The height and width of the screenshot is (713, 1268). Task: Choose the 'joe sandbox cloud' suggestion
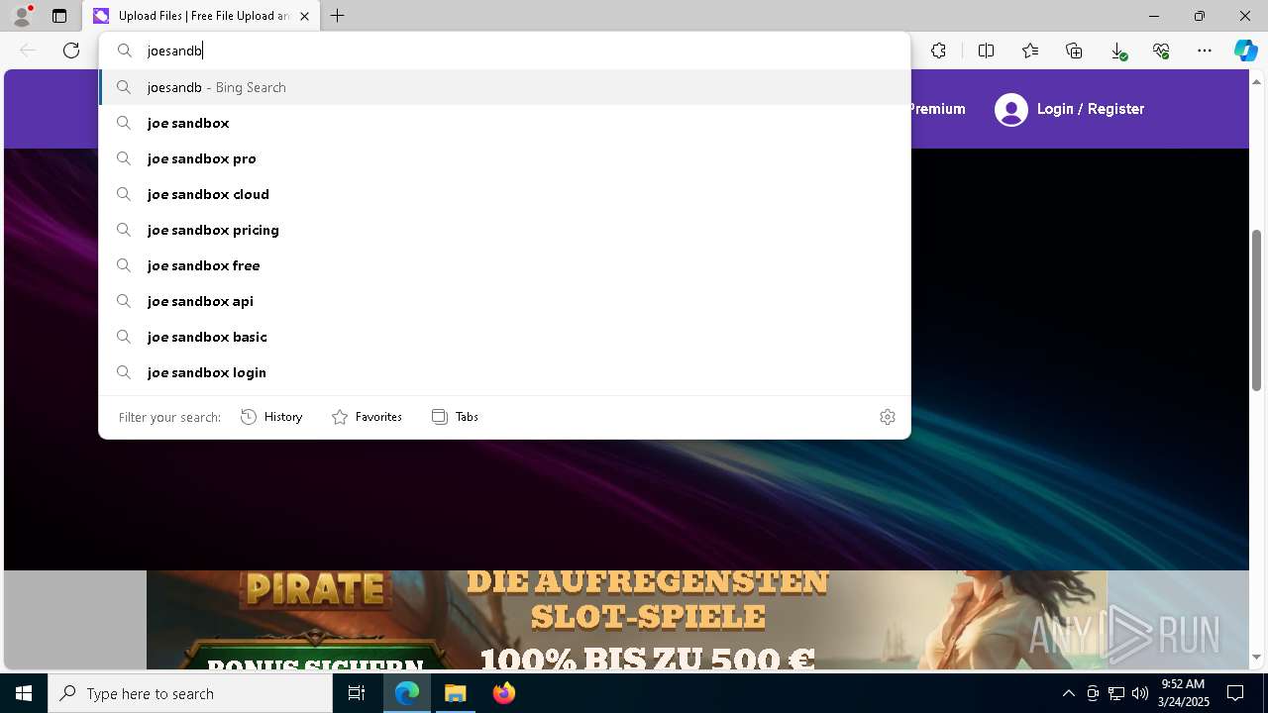click(505, 194)
